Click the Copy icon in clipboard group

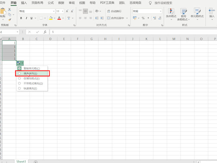tap(9, 14)
